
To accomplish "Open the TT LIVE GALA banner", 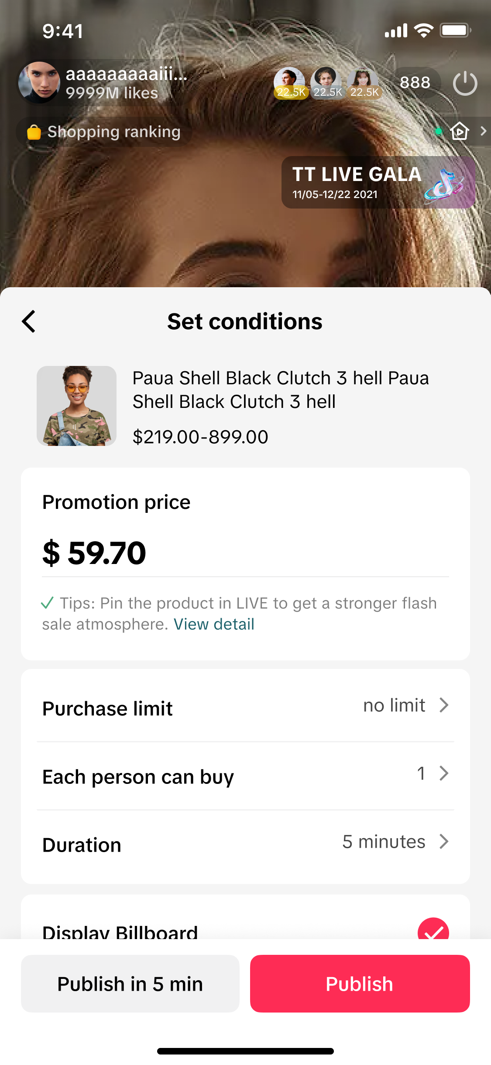I will pos(378,182).
